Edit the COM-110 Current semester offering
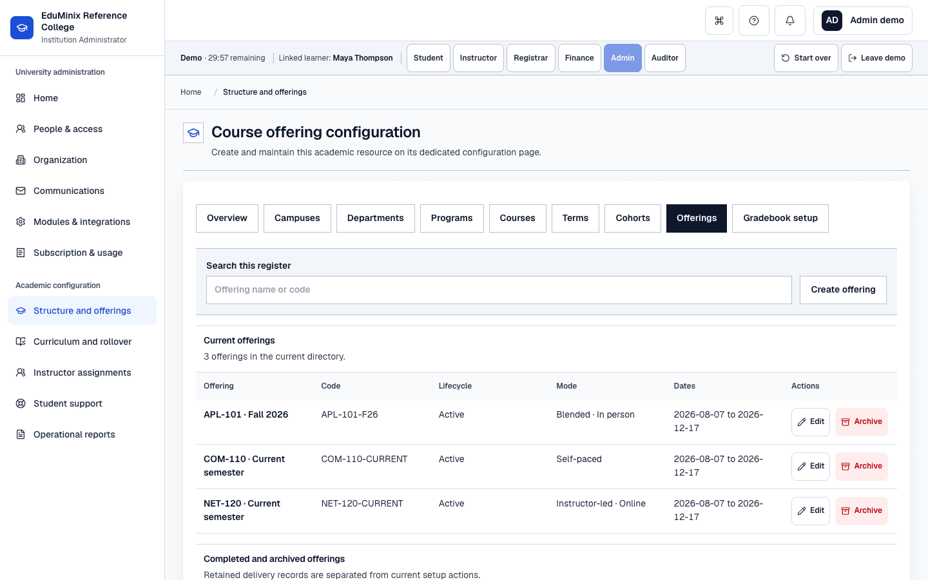Screen dimensions: 928x580 [811, 467]
